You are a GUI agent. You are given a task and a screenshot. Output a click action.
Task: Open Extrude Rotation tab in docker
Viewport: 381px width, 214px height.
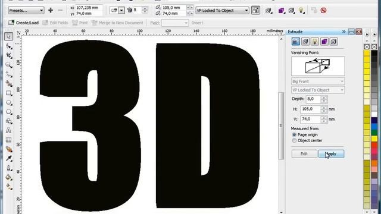[305, 42]
